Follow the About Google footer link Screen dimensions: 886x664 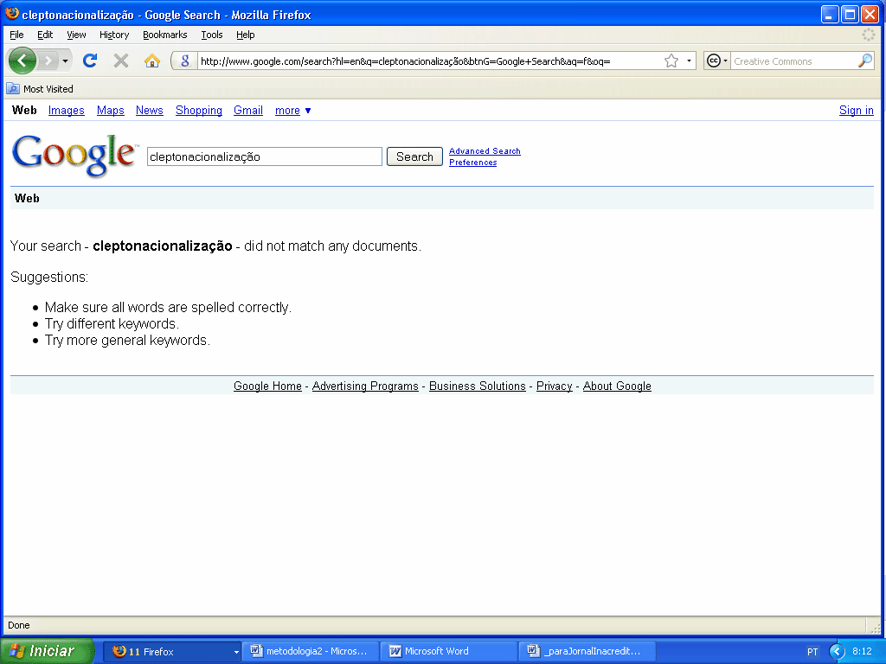point(617,386)
